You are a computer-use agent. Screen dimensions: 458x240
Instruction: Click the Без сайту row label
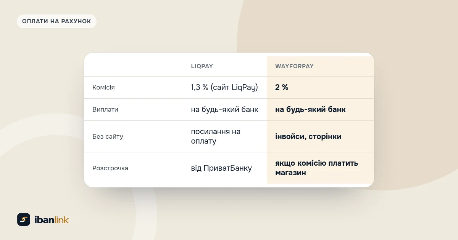tap(108, 136)
